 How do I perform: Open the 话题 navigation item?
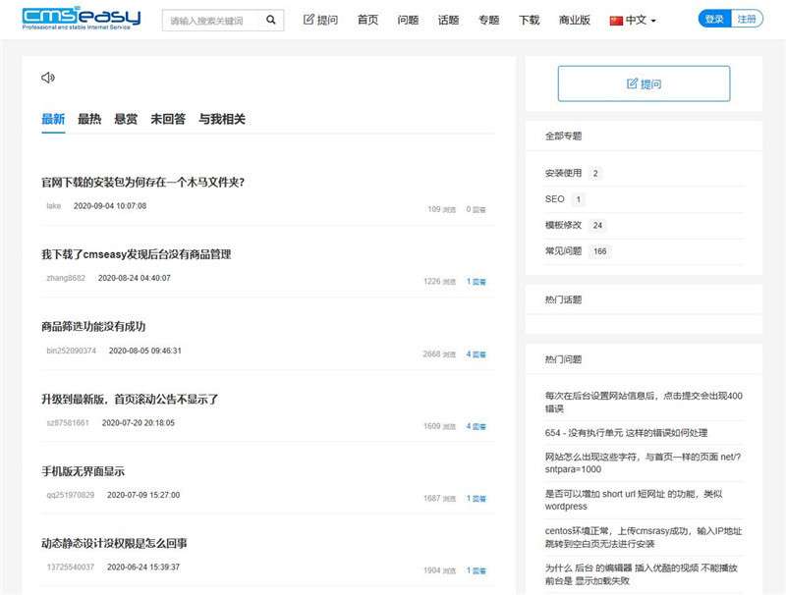pyautogui.click(x=449, y=20)
